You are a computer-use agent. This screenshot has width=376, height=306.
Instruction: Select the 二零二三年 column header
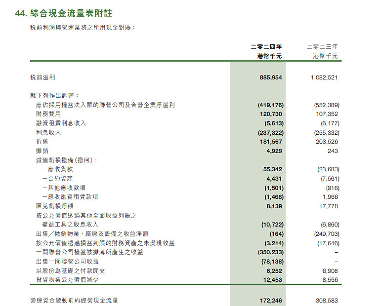(322, 47)
